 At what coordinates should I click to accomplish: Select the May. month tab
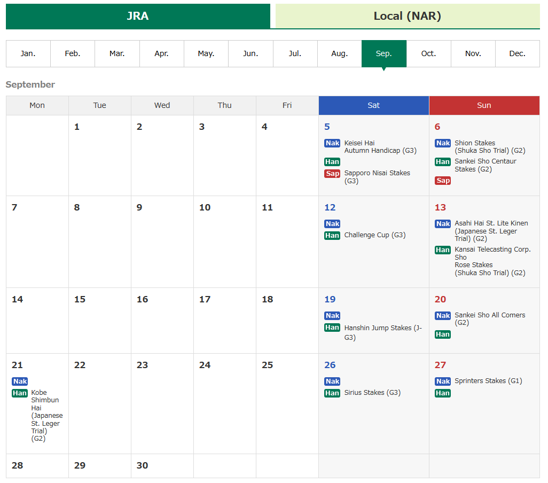[206, 53]
